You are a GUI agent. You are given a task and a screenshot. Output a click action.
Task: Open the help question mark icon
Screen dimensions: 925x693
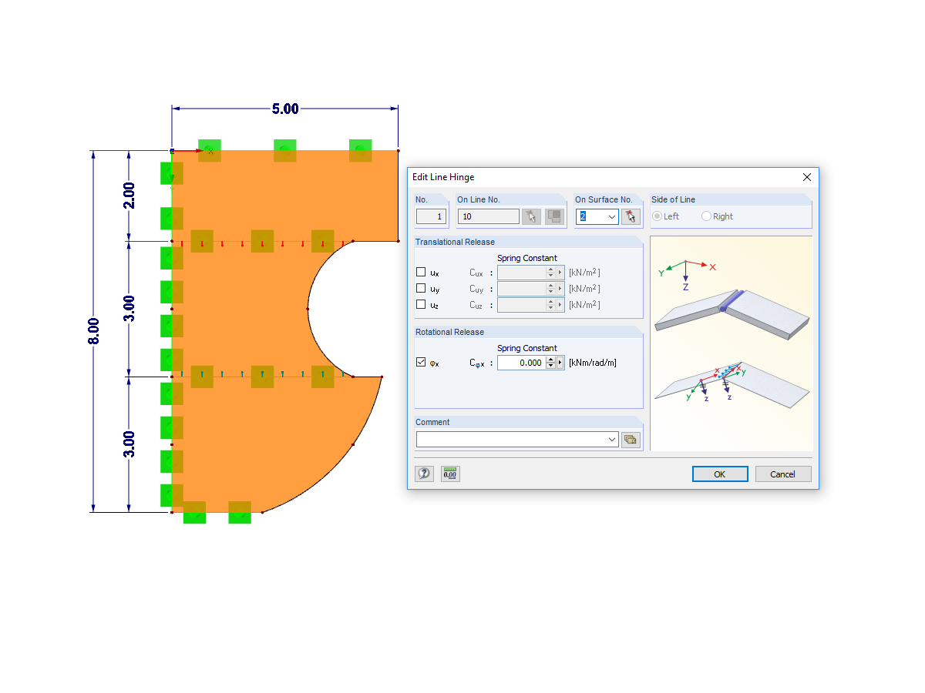pyautogui.click(x=423, y=474)
